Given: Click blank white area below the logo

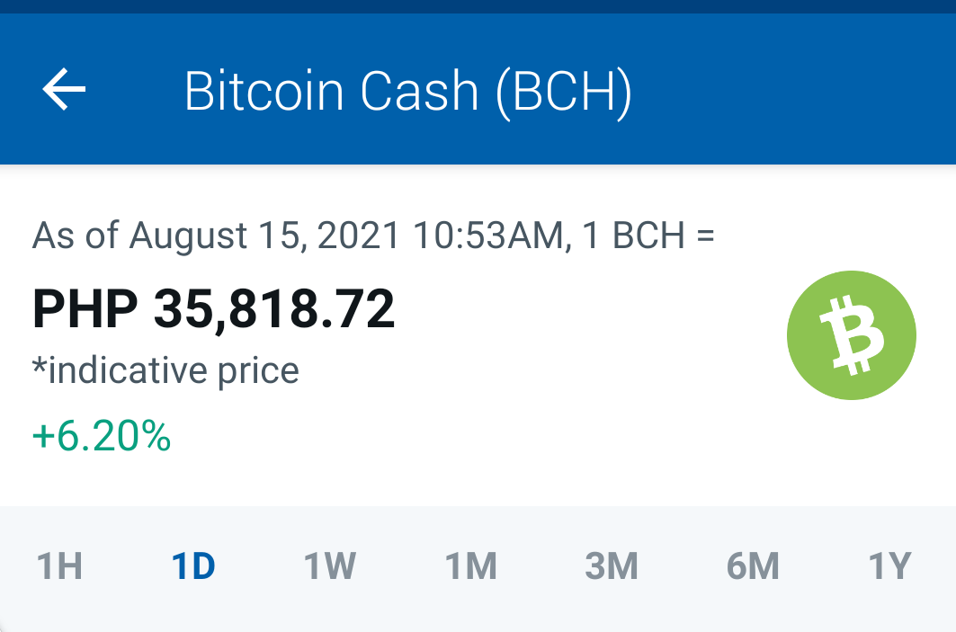Looking at the screenshot, I should tap(851, 454).
